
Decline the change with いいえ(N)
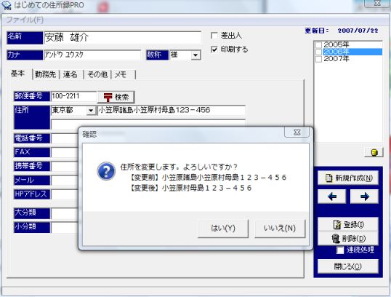pos(280,229)
